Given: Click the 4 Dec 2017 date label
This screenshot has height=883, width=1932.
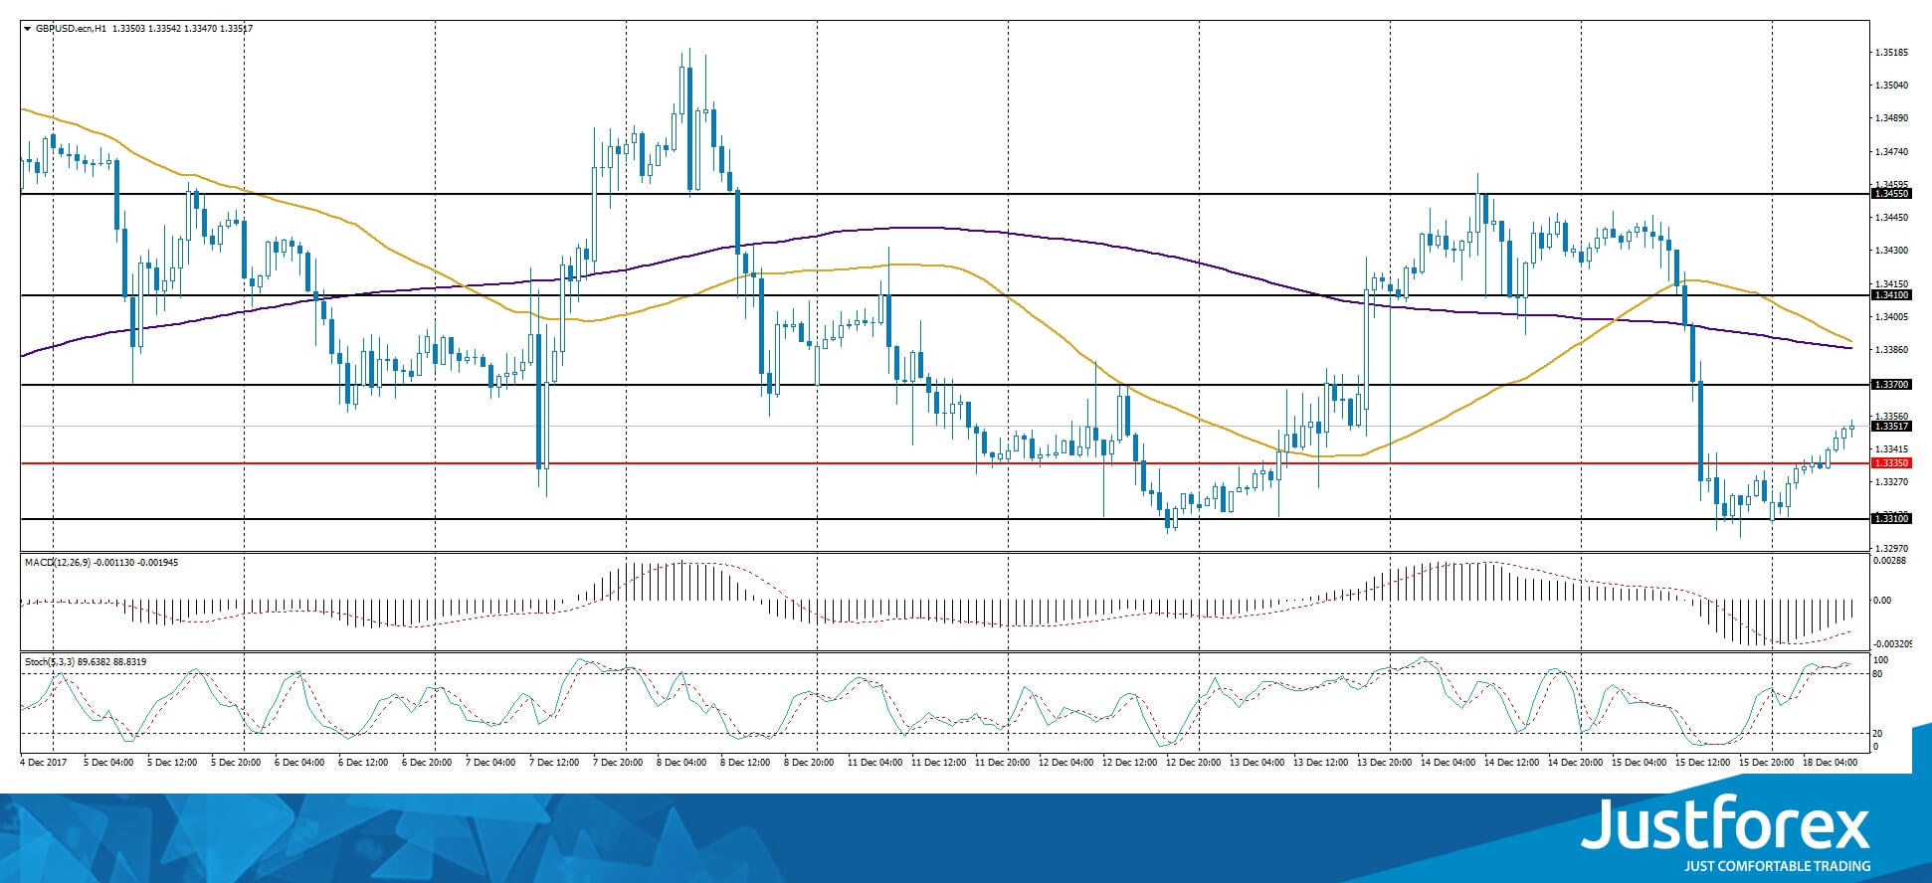Looking at the screenshot, I should click(42, 763).
